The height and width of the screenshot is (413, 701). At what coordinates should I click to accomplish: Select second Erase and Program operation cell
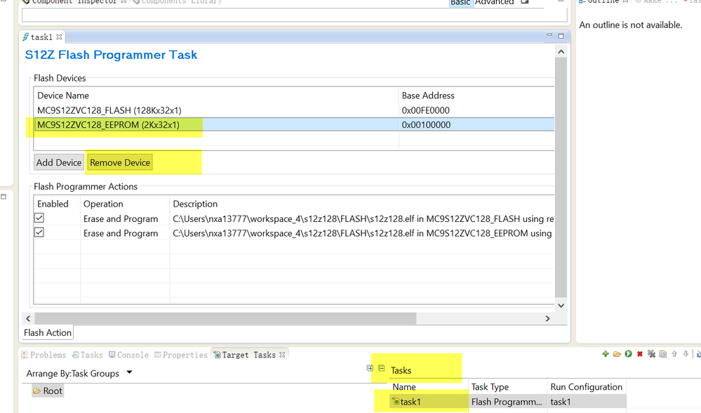121,232
